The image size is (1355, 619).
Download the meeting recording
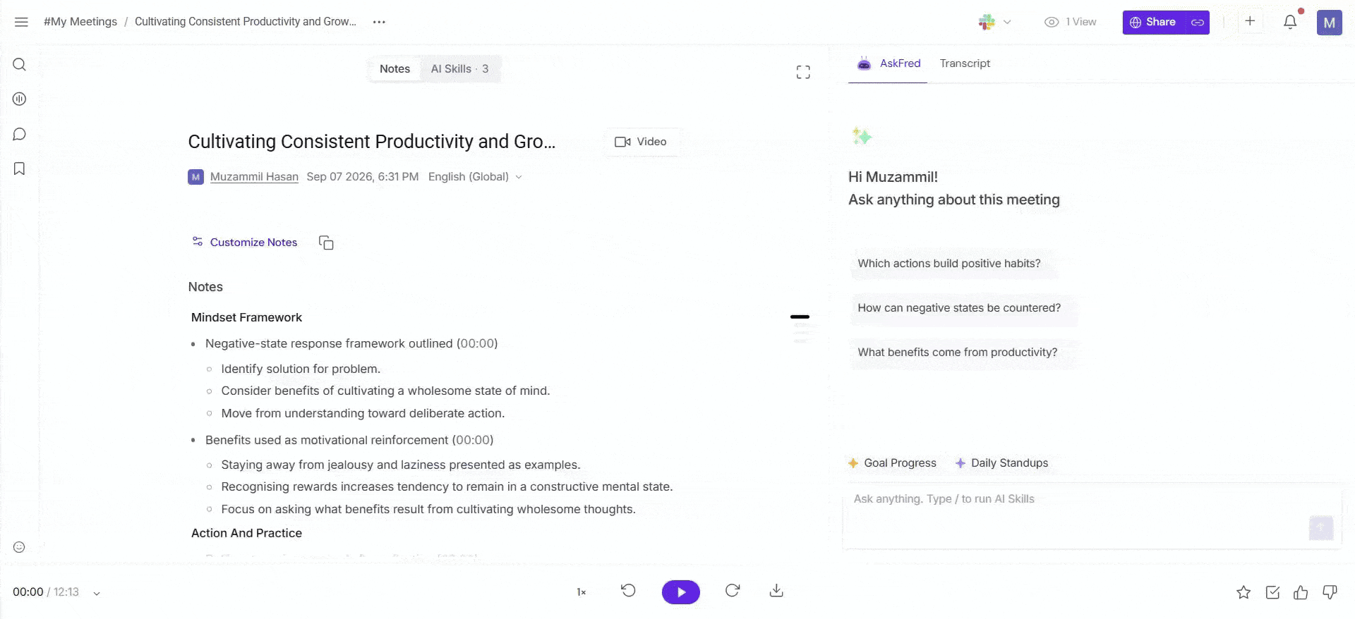(x=776, y=591)
